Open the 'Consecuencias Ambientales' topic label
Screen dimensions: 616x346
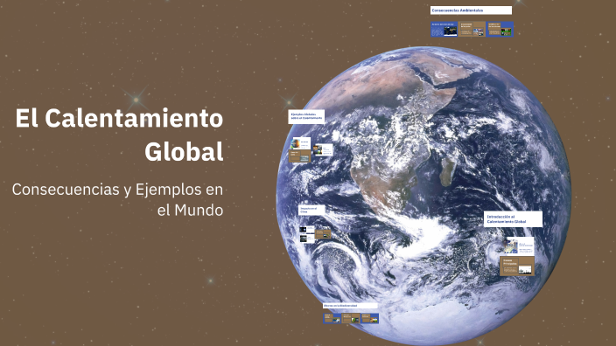pyautogui.click(x=471, y=10)
